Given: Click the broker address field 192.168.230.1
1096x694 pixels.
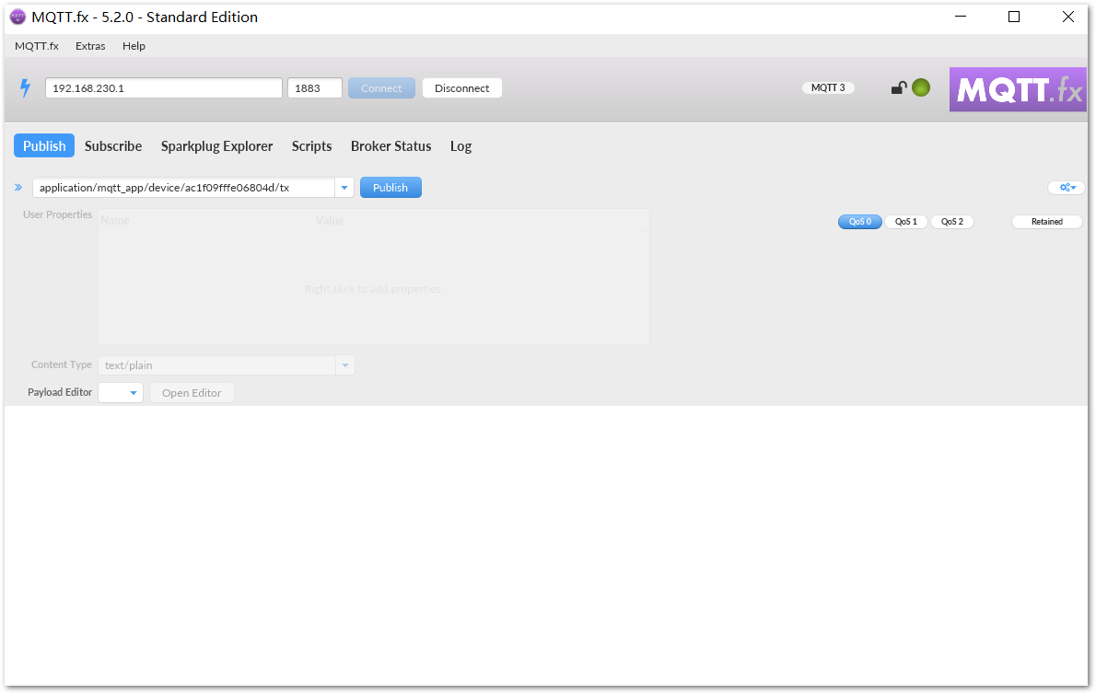Looking at the screenshot, I should [164, 88].
